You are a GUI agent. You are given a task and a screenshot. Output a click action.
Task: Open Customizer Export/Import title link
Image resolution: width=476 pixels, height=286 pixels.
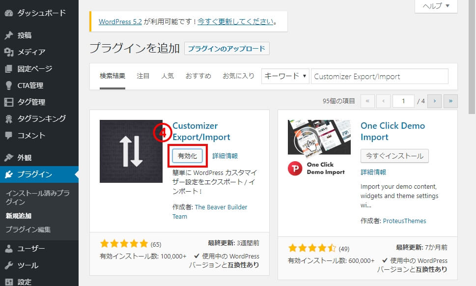pos(201,132)
